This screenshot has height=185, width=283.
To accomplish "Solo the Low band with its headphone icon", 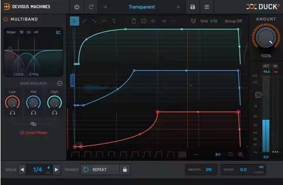I will point(12,113).
